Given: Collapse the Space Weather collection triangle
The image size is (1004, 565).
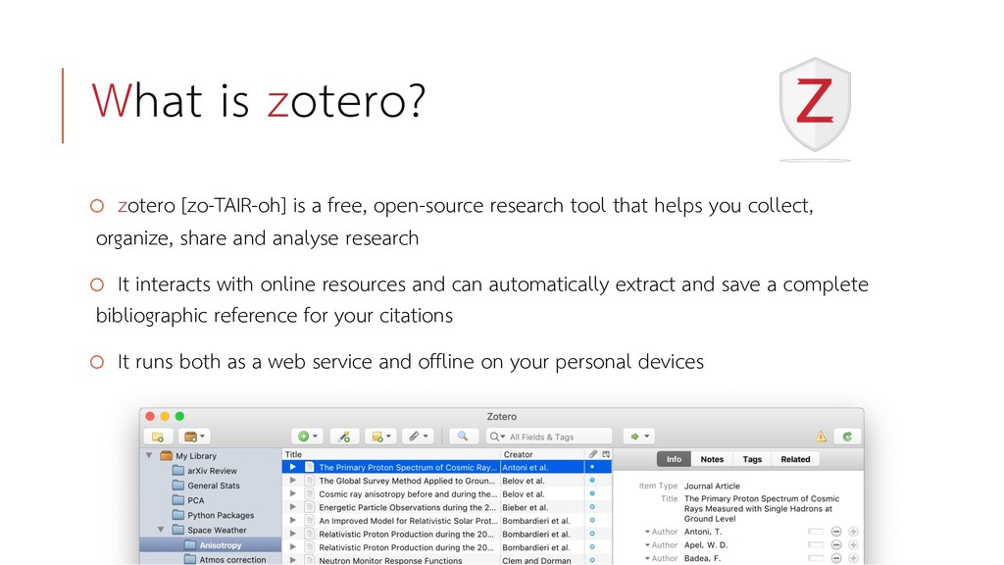Looking at the screenshot, I should tap(161, 530).
